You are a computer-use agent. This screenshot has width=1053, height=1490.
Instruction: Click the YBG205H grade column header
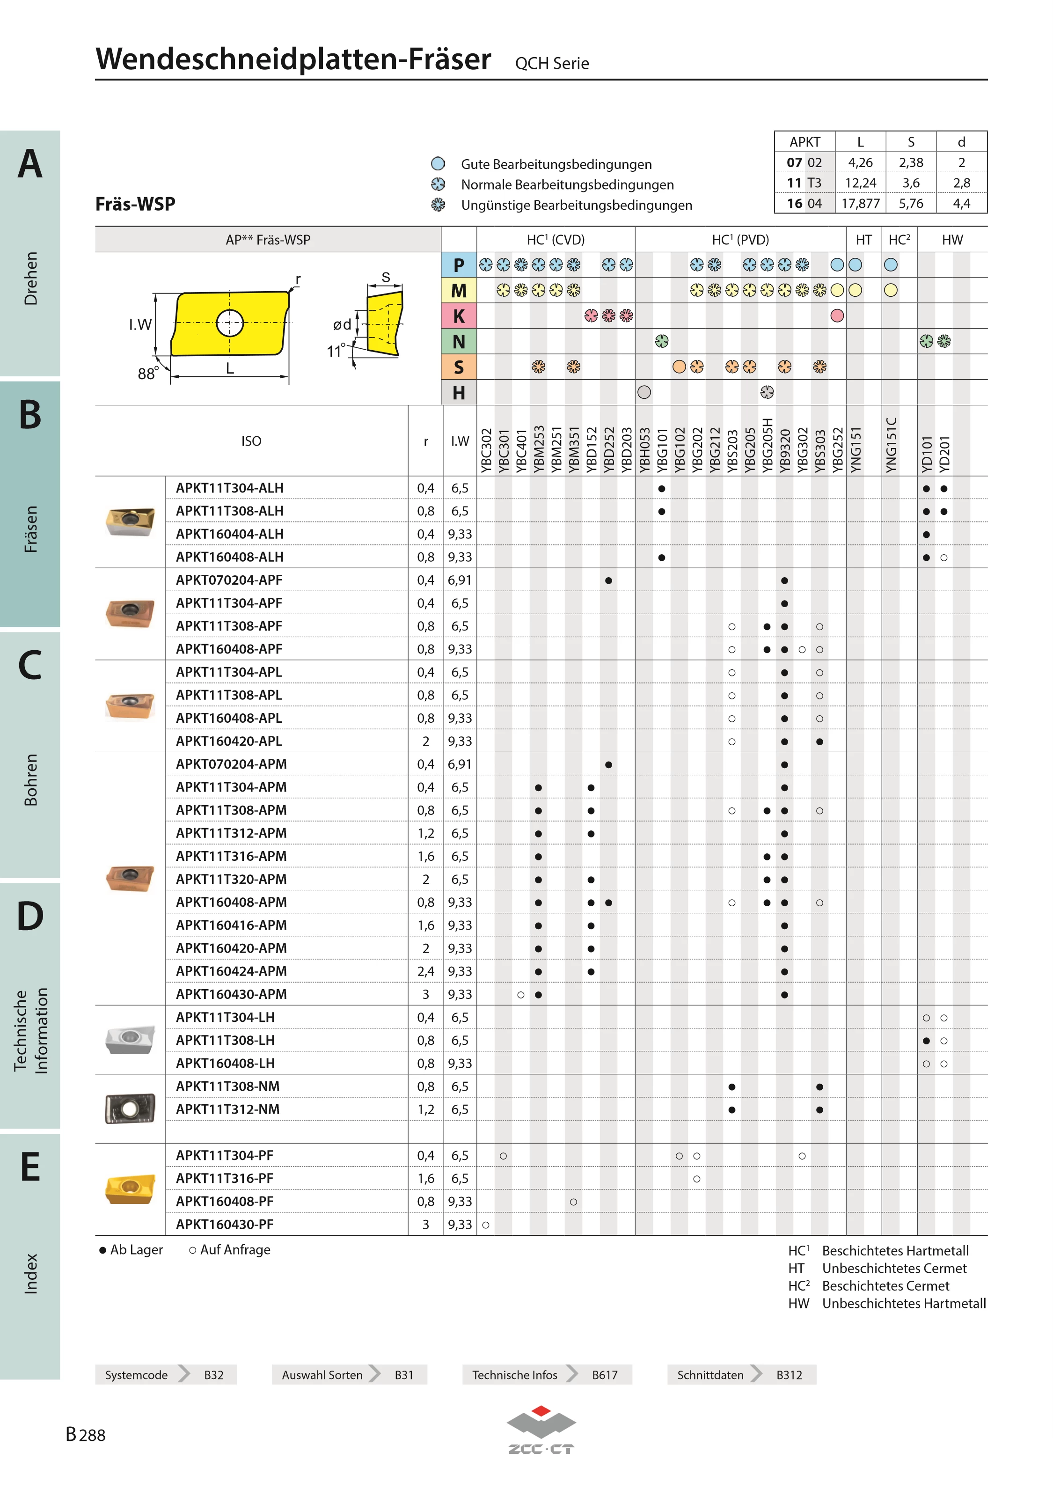(x=767, y=445)
